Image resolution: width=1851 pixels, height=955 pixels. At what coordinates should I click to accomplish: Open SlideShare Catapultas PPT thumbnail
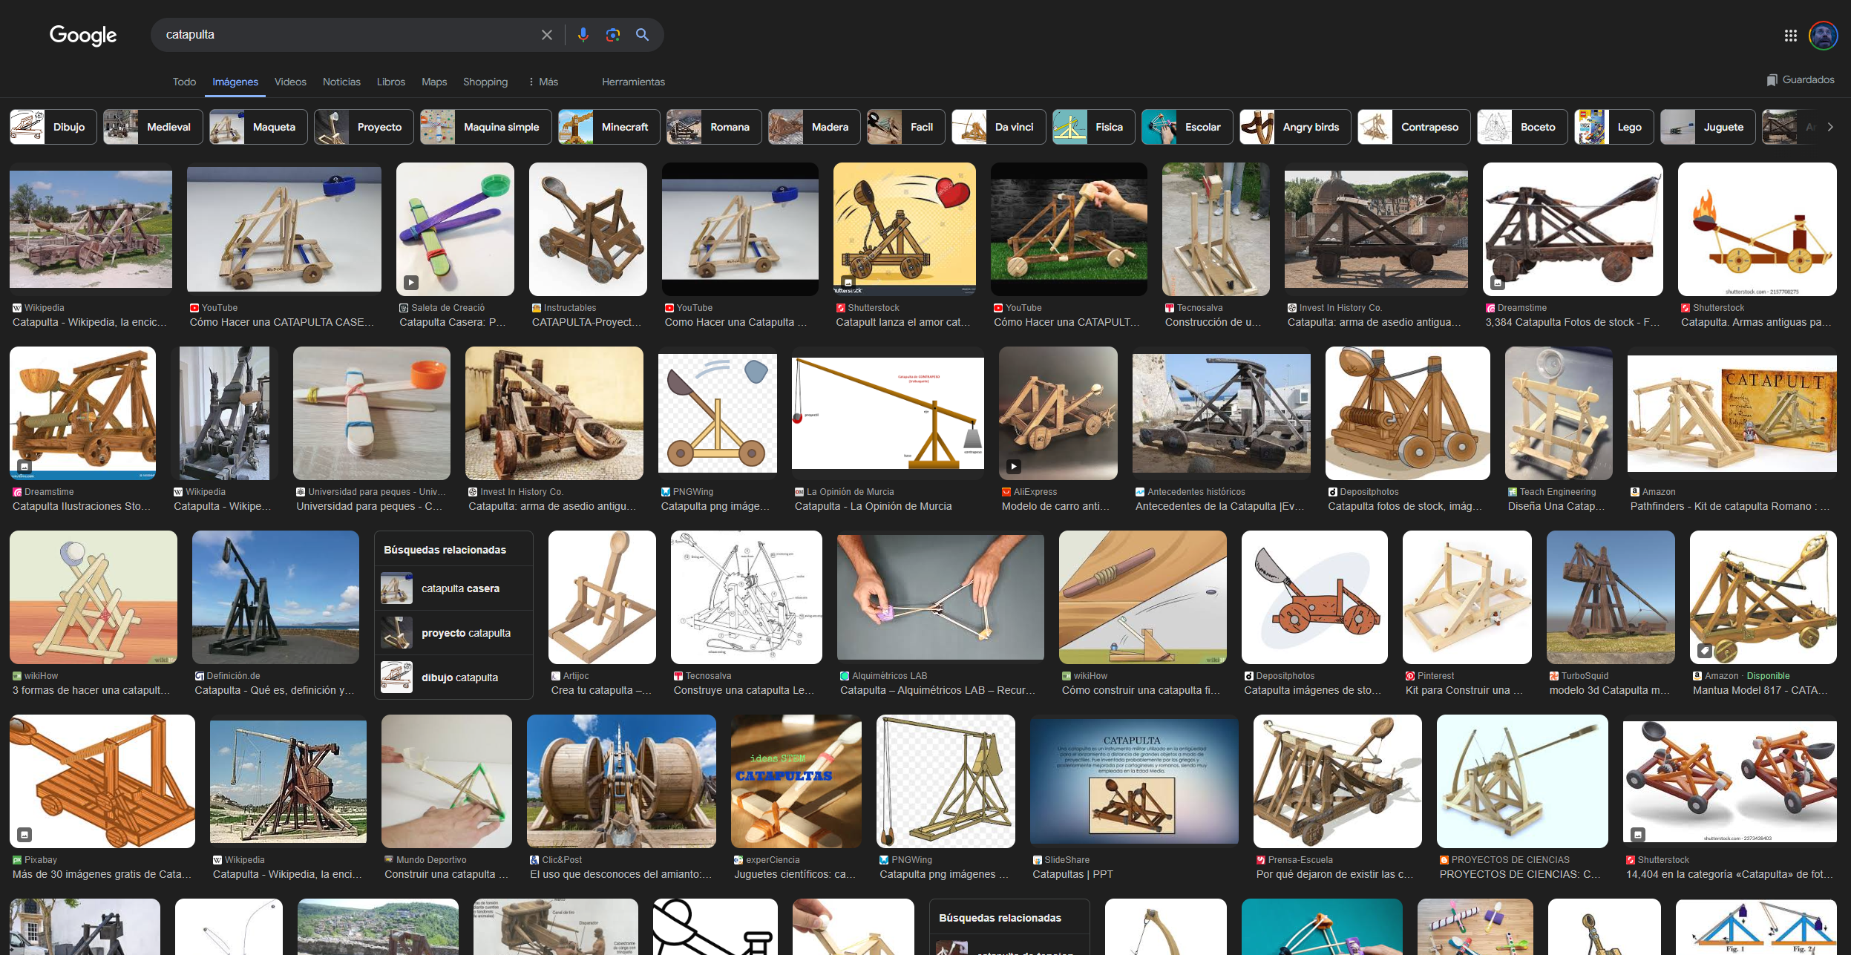pos(1134,781)
